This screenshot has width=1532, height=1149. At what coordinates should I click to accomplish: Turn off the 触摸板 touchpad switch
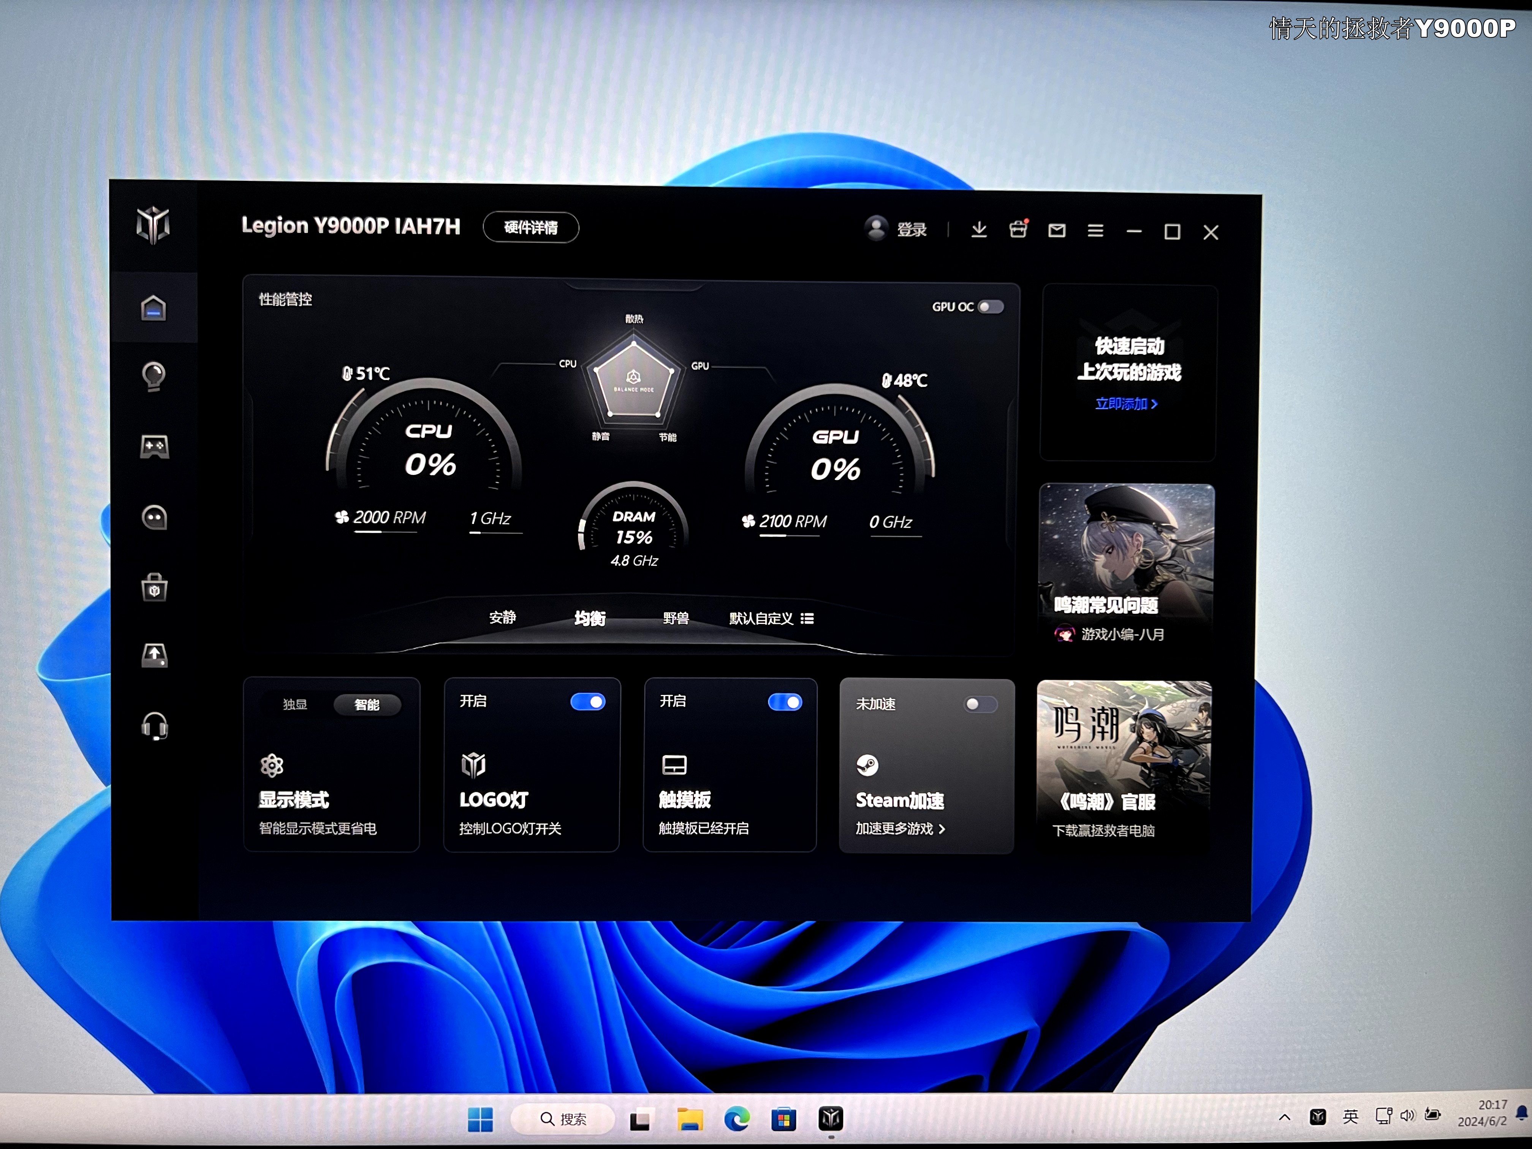[785, 702]
